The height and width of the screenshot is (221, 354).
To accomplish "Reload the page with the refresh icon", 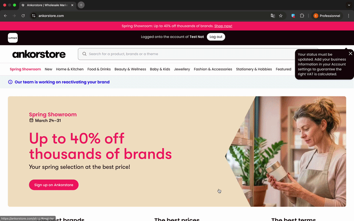I will (23, 16).
